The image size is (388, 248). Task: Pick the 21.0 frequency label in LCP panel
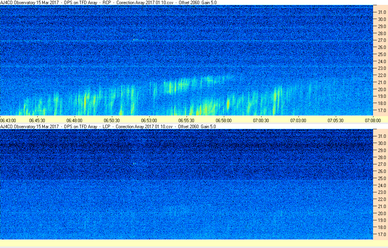click(382, 207)
